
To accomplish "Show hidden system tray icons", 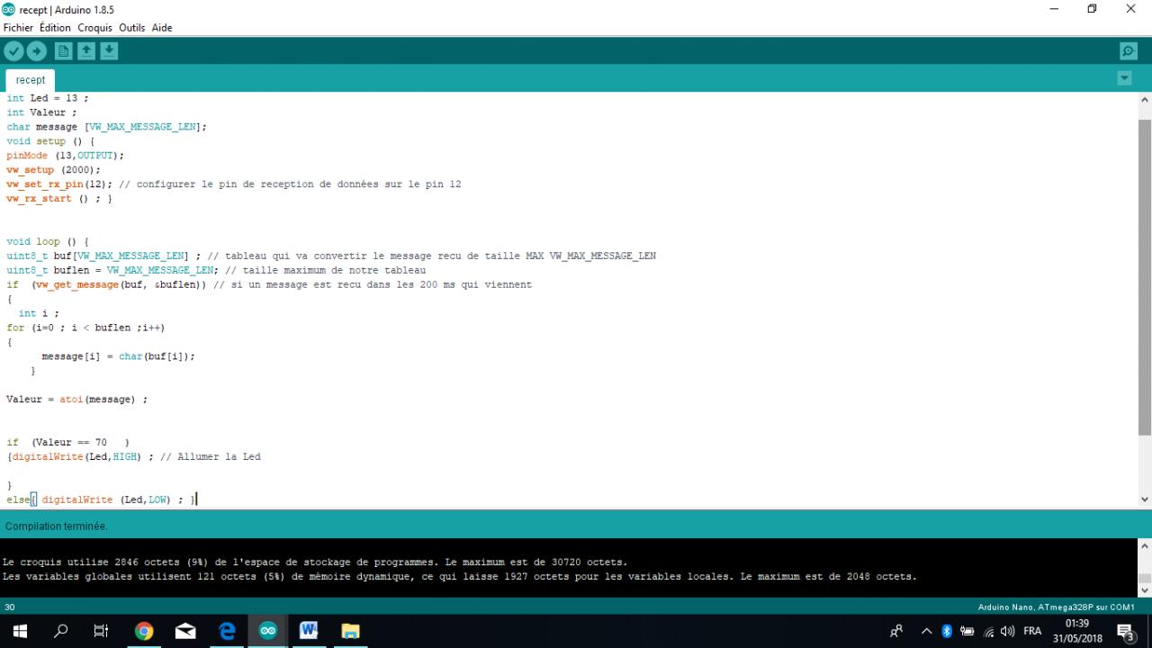I will tap(926, 631).
